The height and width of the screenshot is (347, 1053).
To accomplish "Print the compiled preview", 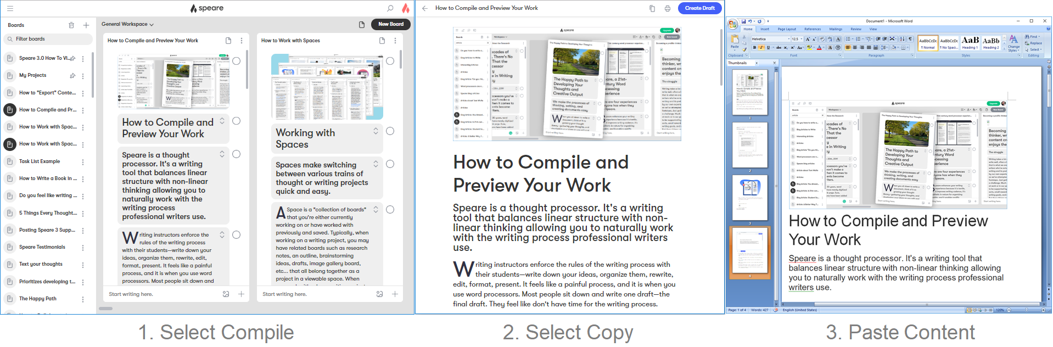I will [x=668, y=8].
